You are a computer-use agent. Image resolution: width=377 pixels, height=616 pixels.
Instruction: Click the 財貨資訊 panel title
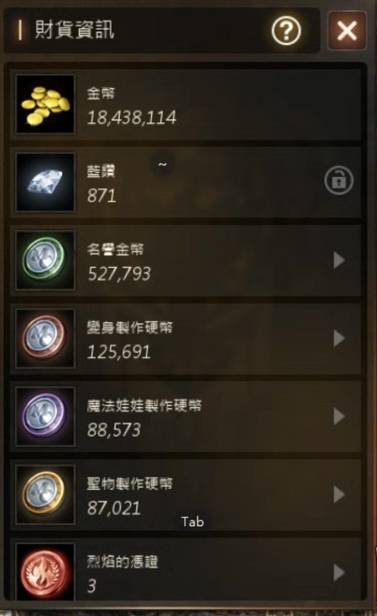pyautogui.click(x=74, y=30)
